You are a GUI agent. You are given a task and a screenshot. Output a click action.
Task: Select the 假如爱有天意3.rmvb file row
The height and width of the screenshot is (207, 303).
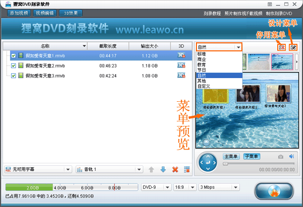101,76
